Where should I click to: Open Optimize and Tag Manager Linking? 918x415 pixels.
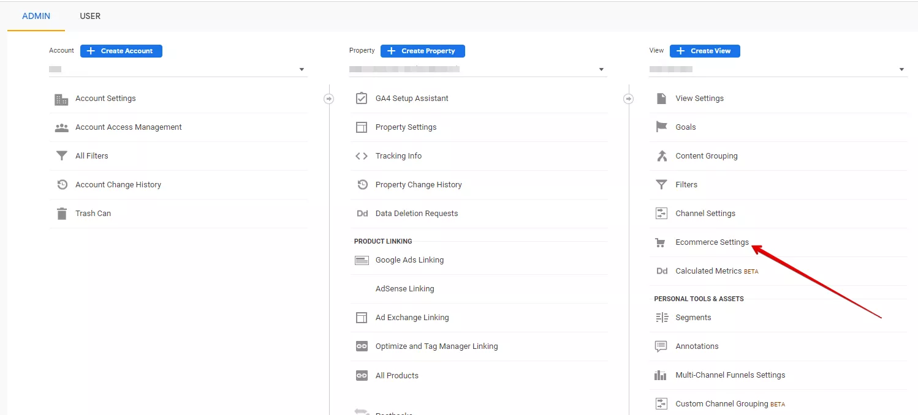[437, 346]
